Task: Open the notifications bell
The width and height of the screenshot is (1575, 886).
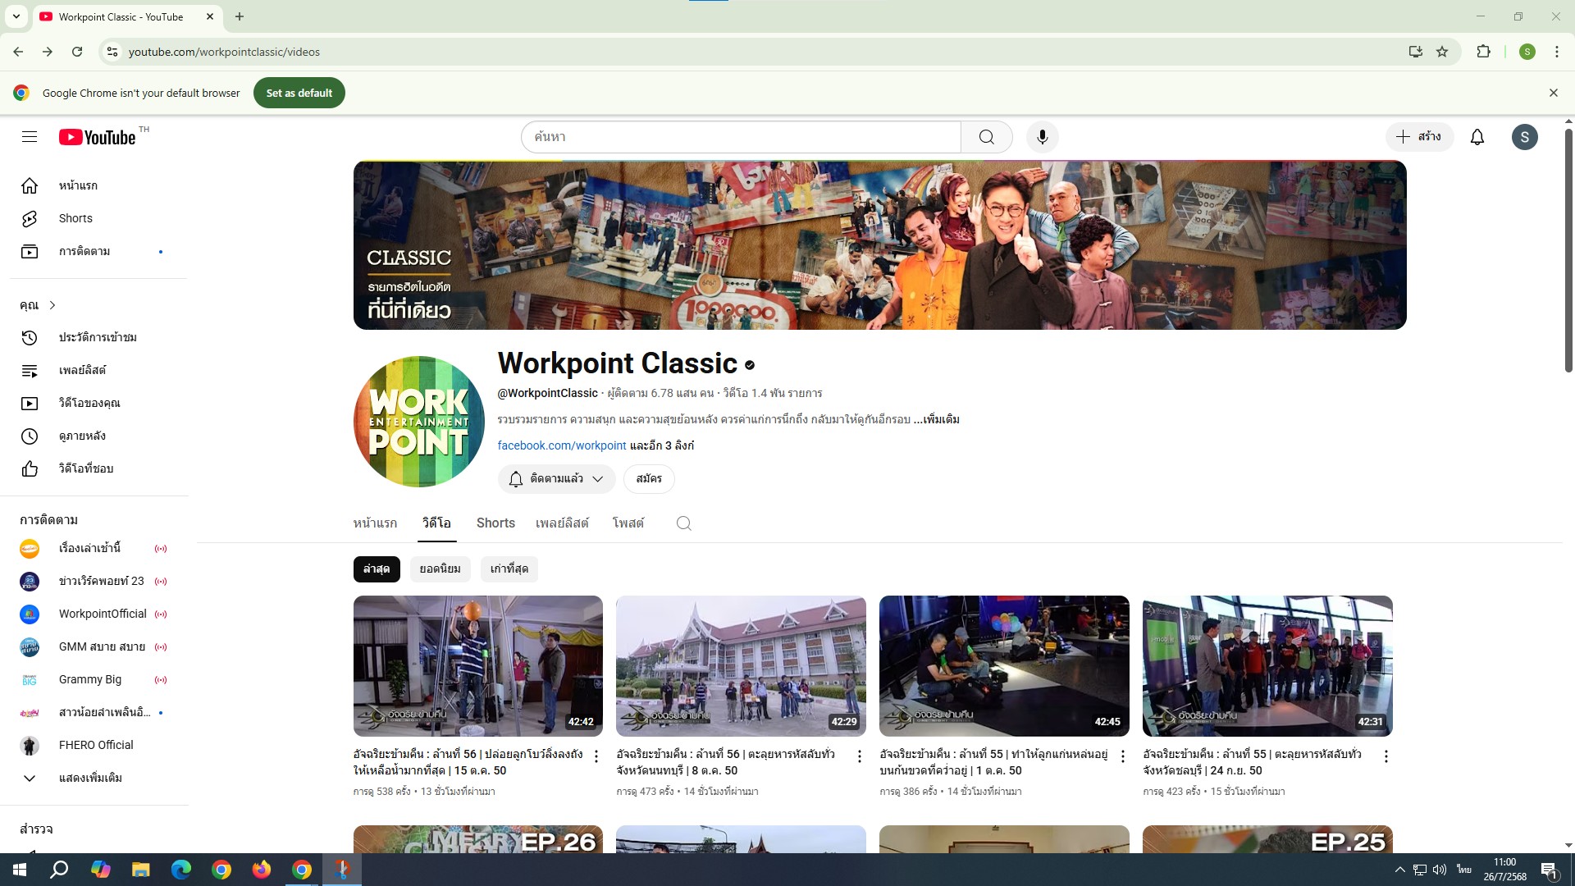Action: click(x=1477, y=137)
